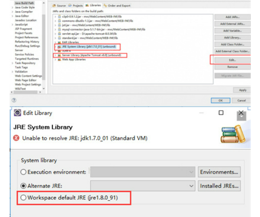Select the Alternate JRE radio option

(24, 185)
